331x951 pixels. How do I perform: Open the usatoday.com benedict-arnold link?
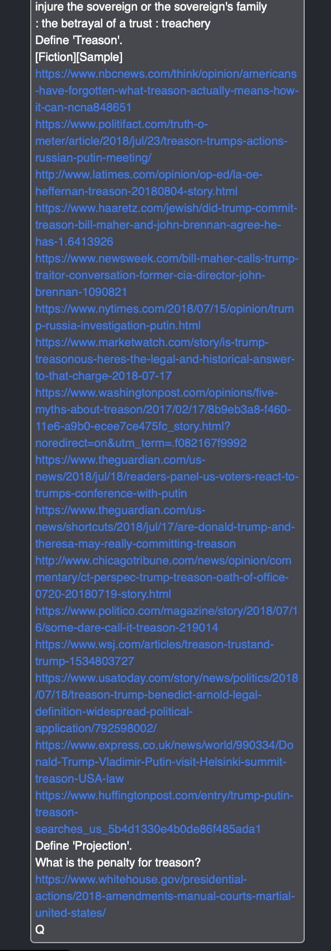click(x=167, y=703)
